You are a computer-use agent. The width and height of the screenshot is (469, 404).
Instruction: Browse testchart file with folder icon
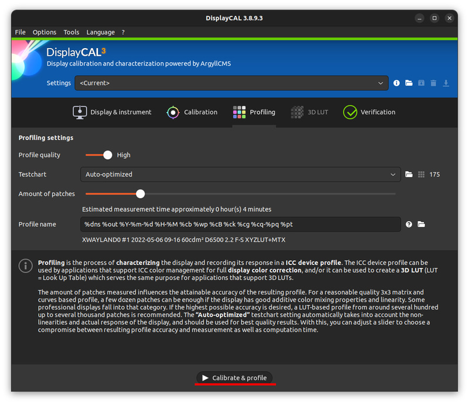409,174
